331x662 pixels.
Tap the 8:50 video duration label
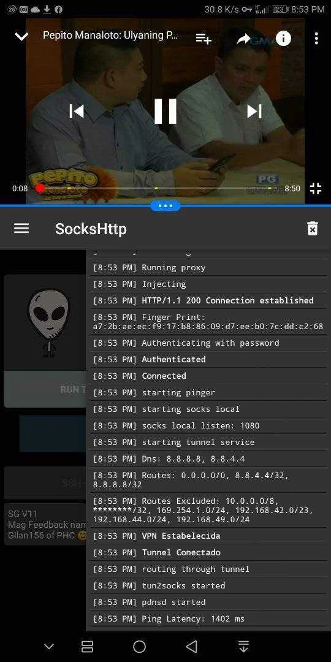pos(292,188)
